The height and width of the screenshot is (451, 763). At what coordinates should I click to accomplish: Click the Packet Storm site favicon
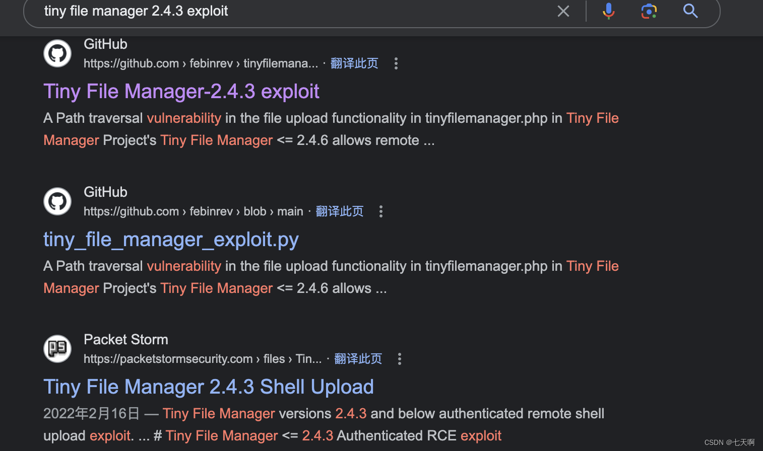point(57,349)
